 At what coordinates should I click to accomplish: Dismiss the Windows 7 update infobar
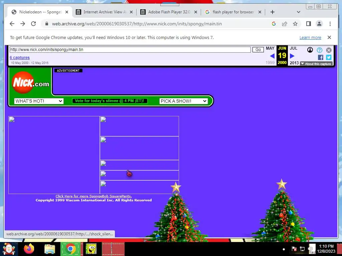(329, 37)
